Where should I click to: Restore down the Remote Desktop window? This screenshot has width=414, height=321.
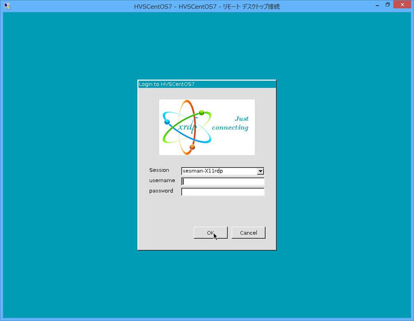click(387, 5)
